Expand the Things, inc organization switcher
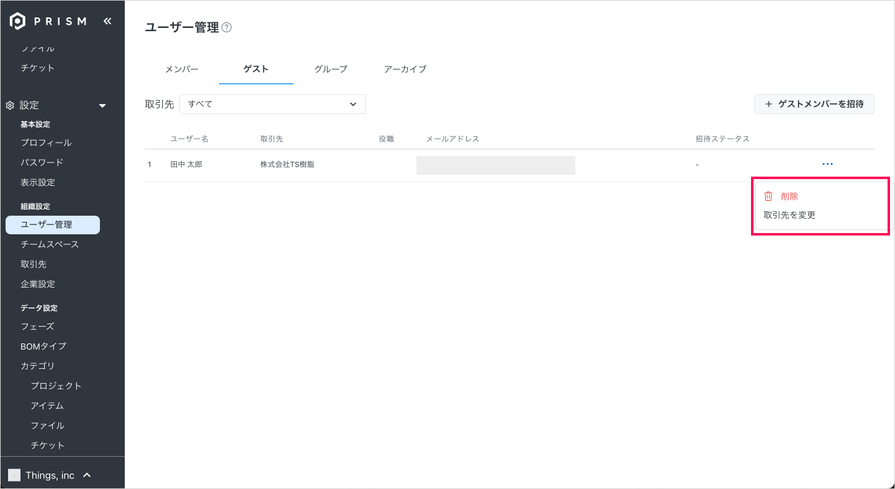 tap(87, 475)
